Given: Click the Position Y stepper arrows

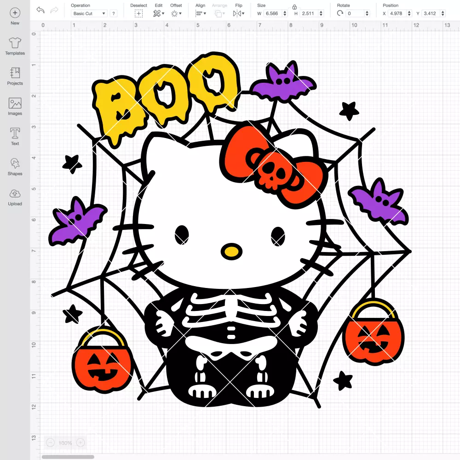Looking at the screenshot, I should click(x=443, y=13).
